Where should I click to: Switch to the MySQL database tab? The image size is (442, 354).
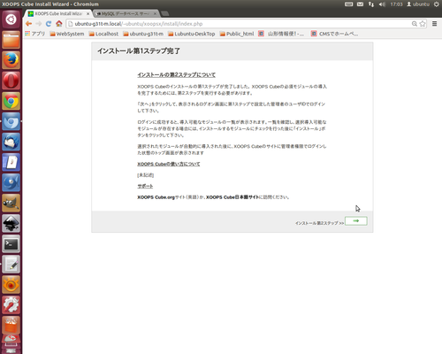click(x=126, y=13)
